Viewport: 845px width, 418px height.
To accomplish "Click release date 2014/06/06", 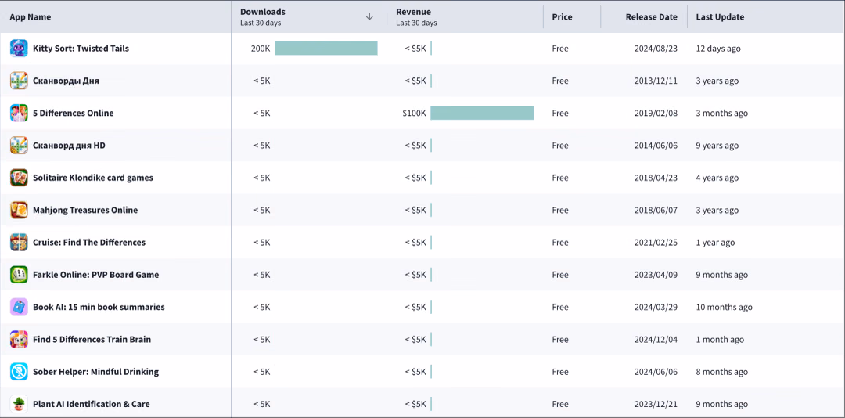I will (656, 146).
